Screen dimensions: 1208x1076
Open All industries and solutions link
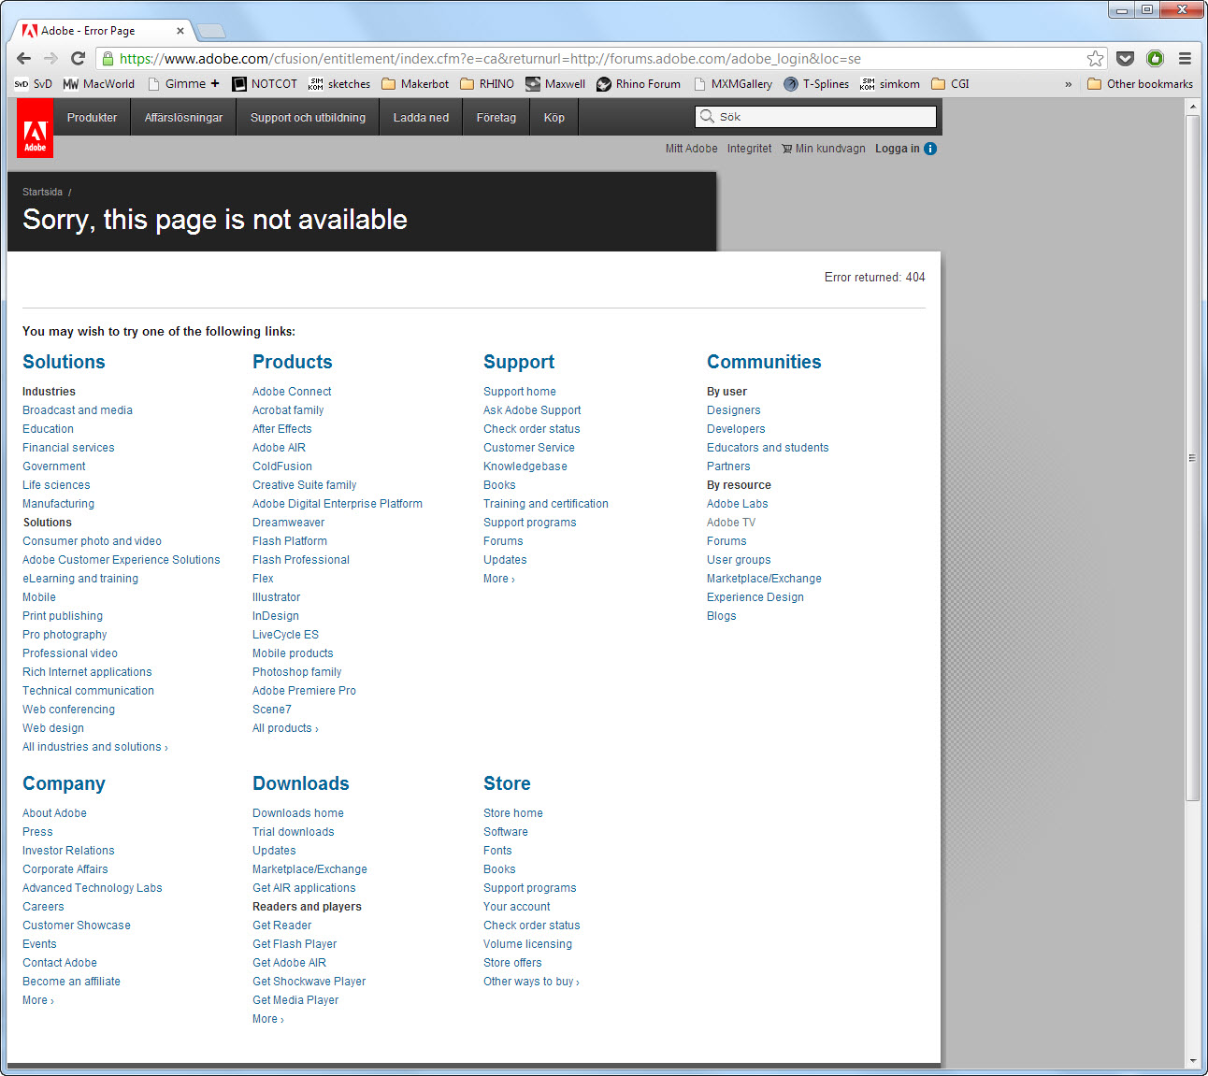point(95,747)
